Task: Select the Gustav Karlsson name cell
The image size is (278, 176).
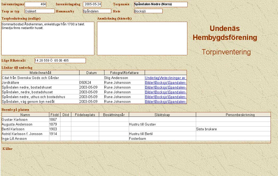Action: (x=25, y=120)
